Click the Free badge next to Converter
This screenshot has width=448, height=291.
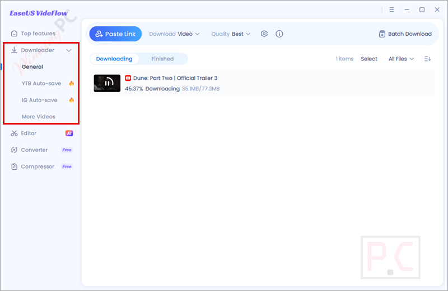pos(67,150)
